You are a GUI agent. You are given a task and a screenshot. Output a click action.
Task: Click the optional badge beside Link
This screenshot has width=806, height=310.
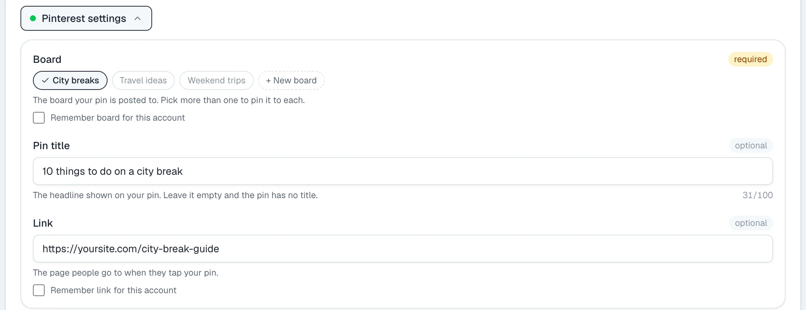(751, 223)
